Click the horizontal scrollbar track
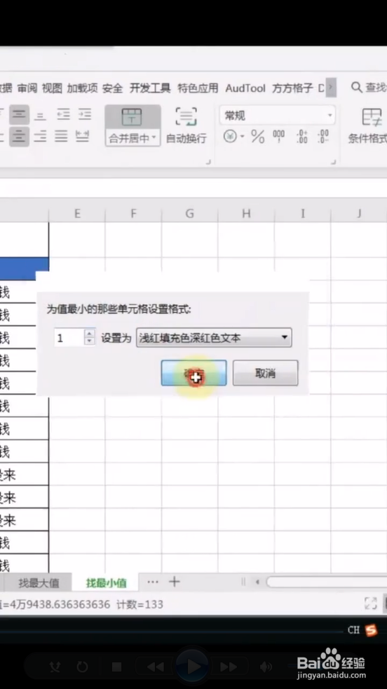Screen dimensions: 387x689 pos(326,582)
